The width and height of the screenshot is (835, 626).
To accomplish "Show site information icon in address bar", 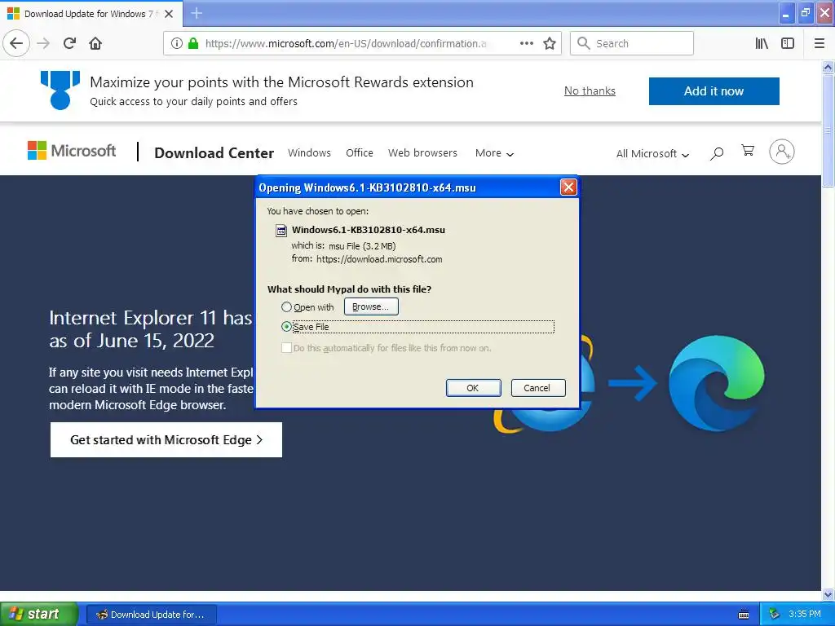I will [177, 44].
